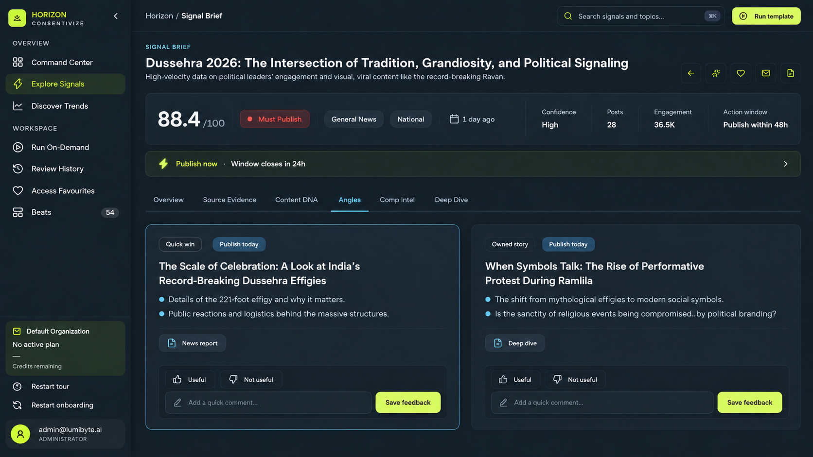813x457 pixels.
Task: Click Horizon in the breadcrumb
Action: pos(159,16)
